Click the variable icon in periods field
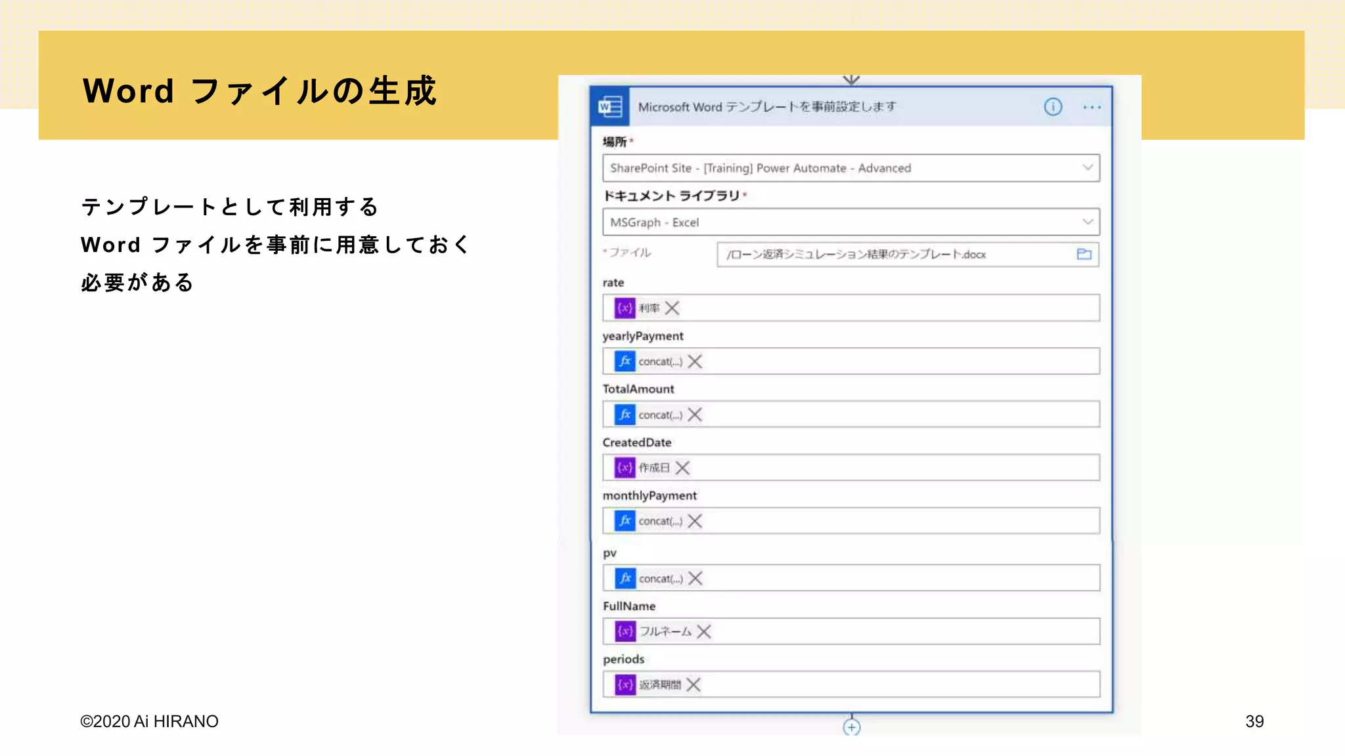Viewport: 1345px width, 756px height. (625, 684)
